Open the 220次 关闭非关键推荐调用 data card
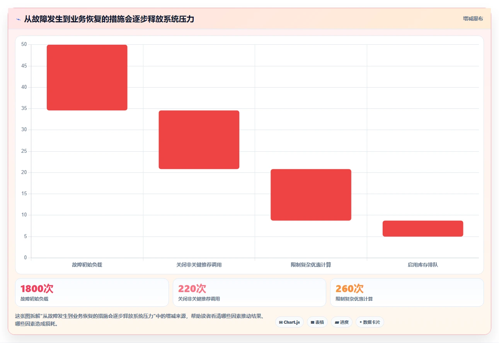 pyautogui.click(x=249, y=292)
